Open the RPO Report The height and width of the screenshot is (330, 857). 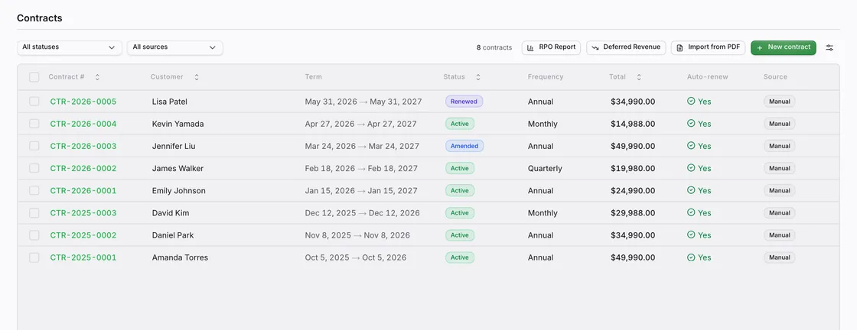point(551,47)
